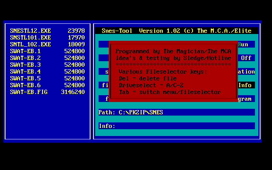The width and height of the screenshot is (272, 170).
Task: Pick SWAT-EB.2 from the file selector
Action: click(25, 58)
